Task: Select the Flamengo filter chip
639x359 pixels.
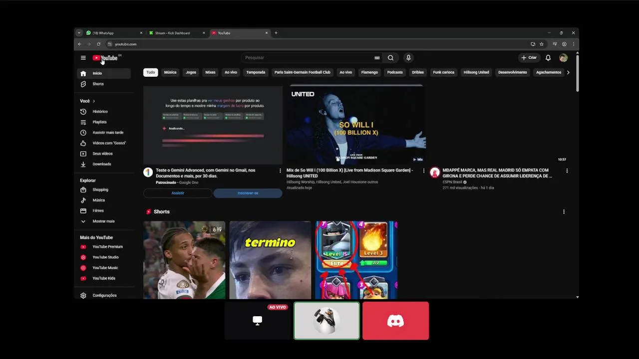Action: pyautogui.click(x=369, y=72)
